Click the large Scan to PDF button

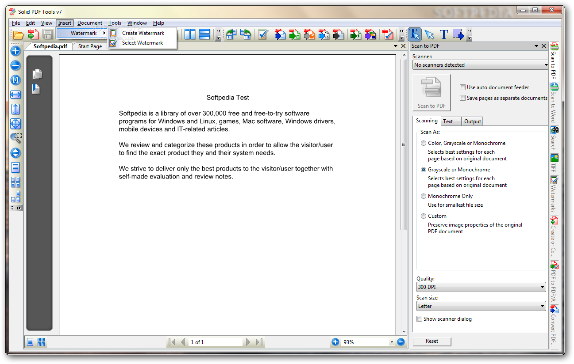click(431, 92)
